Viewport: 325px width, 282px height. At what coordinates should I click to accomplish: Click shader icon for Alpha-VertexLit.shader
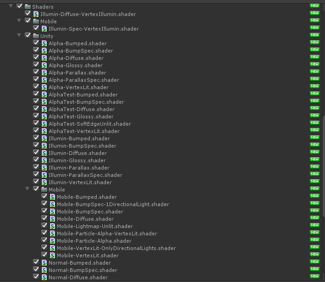[x=44, y=87]
